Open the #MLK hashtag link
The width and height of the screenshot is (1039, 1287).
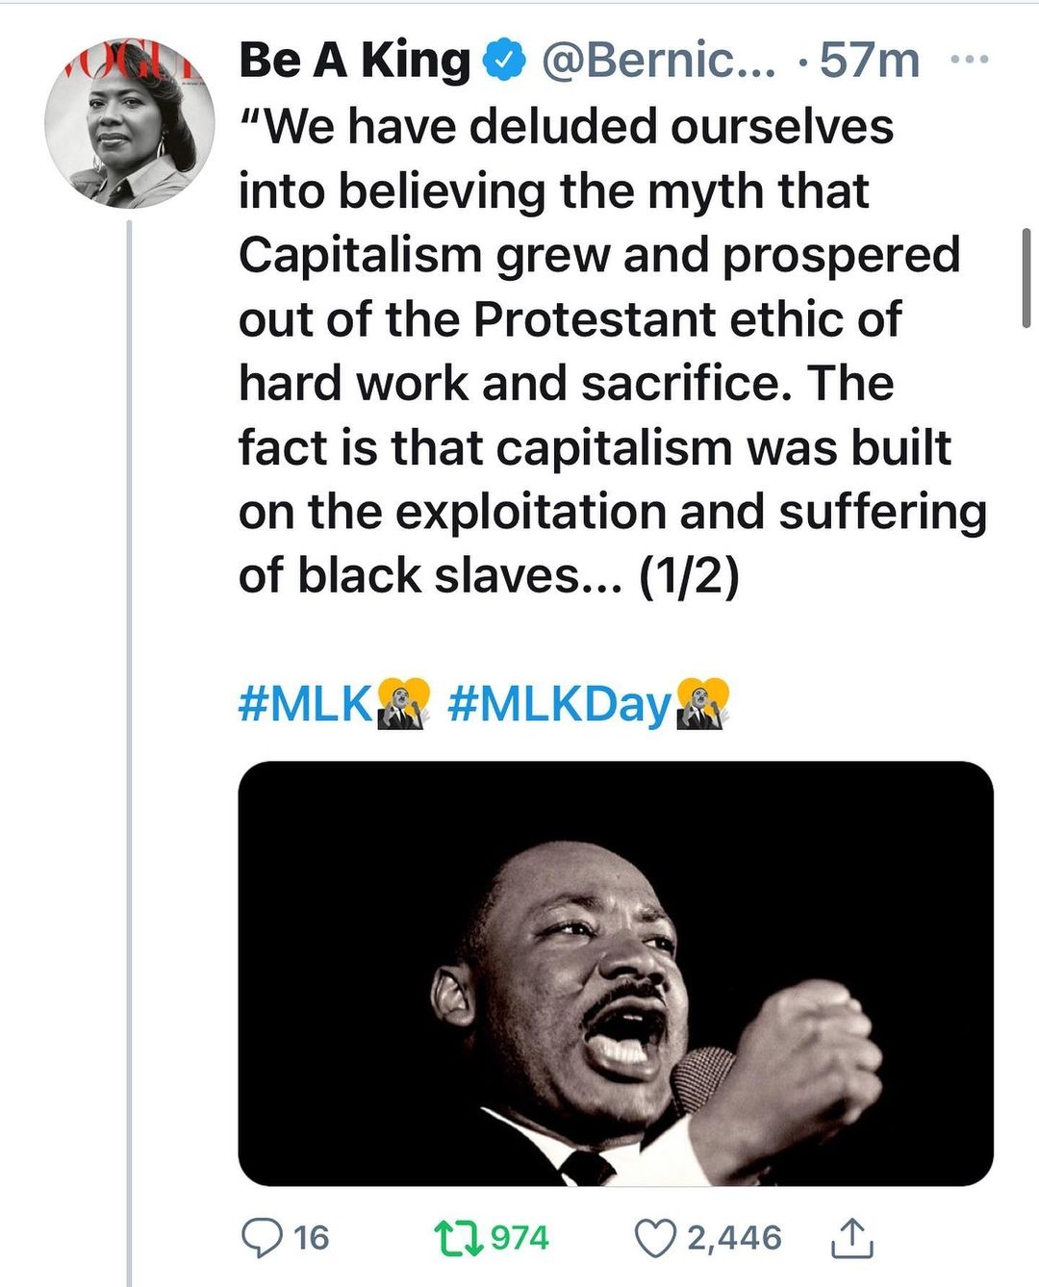click(x=305, y=705)
